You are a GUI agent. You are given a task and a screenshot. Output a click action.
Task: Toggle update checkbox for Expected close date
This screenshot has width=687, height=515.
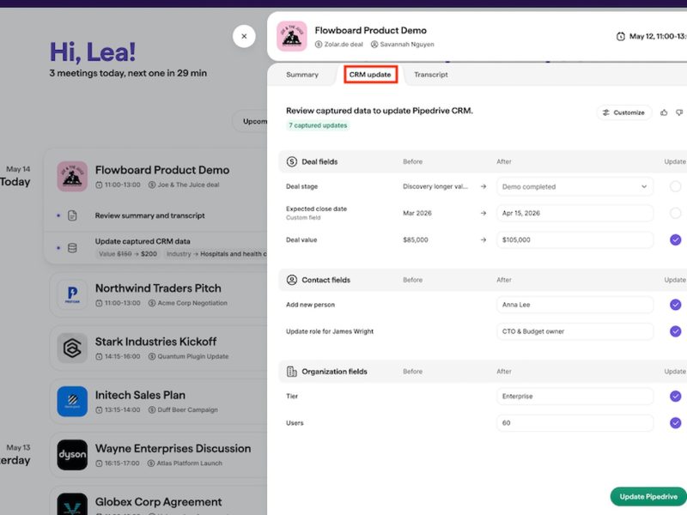675,213
